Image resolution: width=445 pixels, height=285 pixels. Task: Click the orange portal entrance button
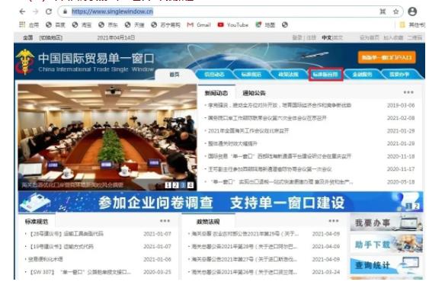click(x=386, y=58)
